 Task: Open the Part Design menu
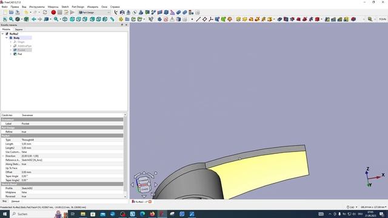[x=78, y=7]
